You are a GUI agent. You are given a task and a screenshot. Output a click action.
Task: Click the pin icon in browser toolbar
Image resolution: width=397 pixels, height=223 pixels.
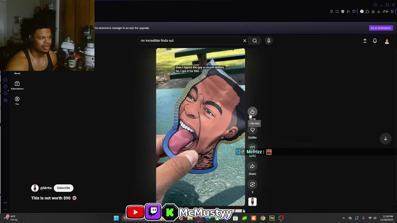(332, 11)
